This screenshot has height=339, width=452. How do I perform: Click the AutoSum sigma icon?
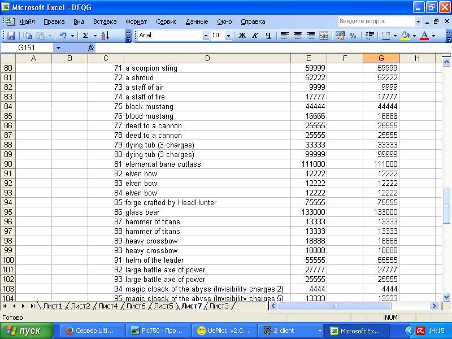coord(85,36)
